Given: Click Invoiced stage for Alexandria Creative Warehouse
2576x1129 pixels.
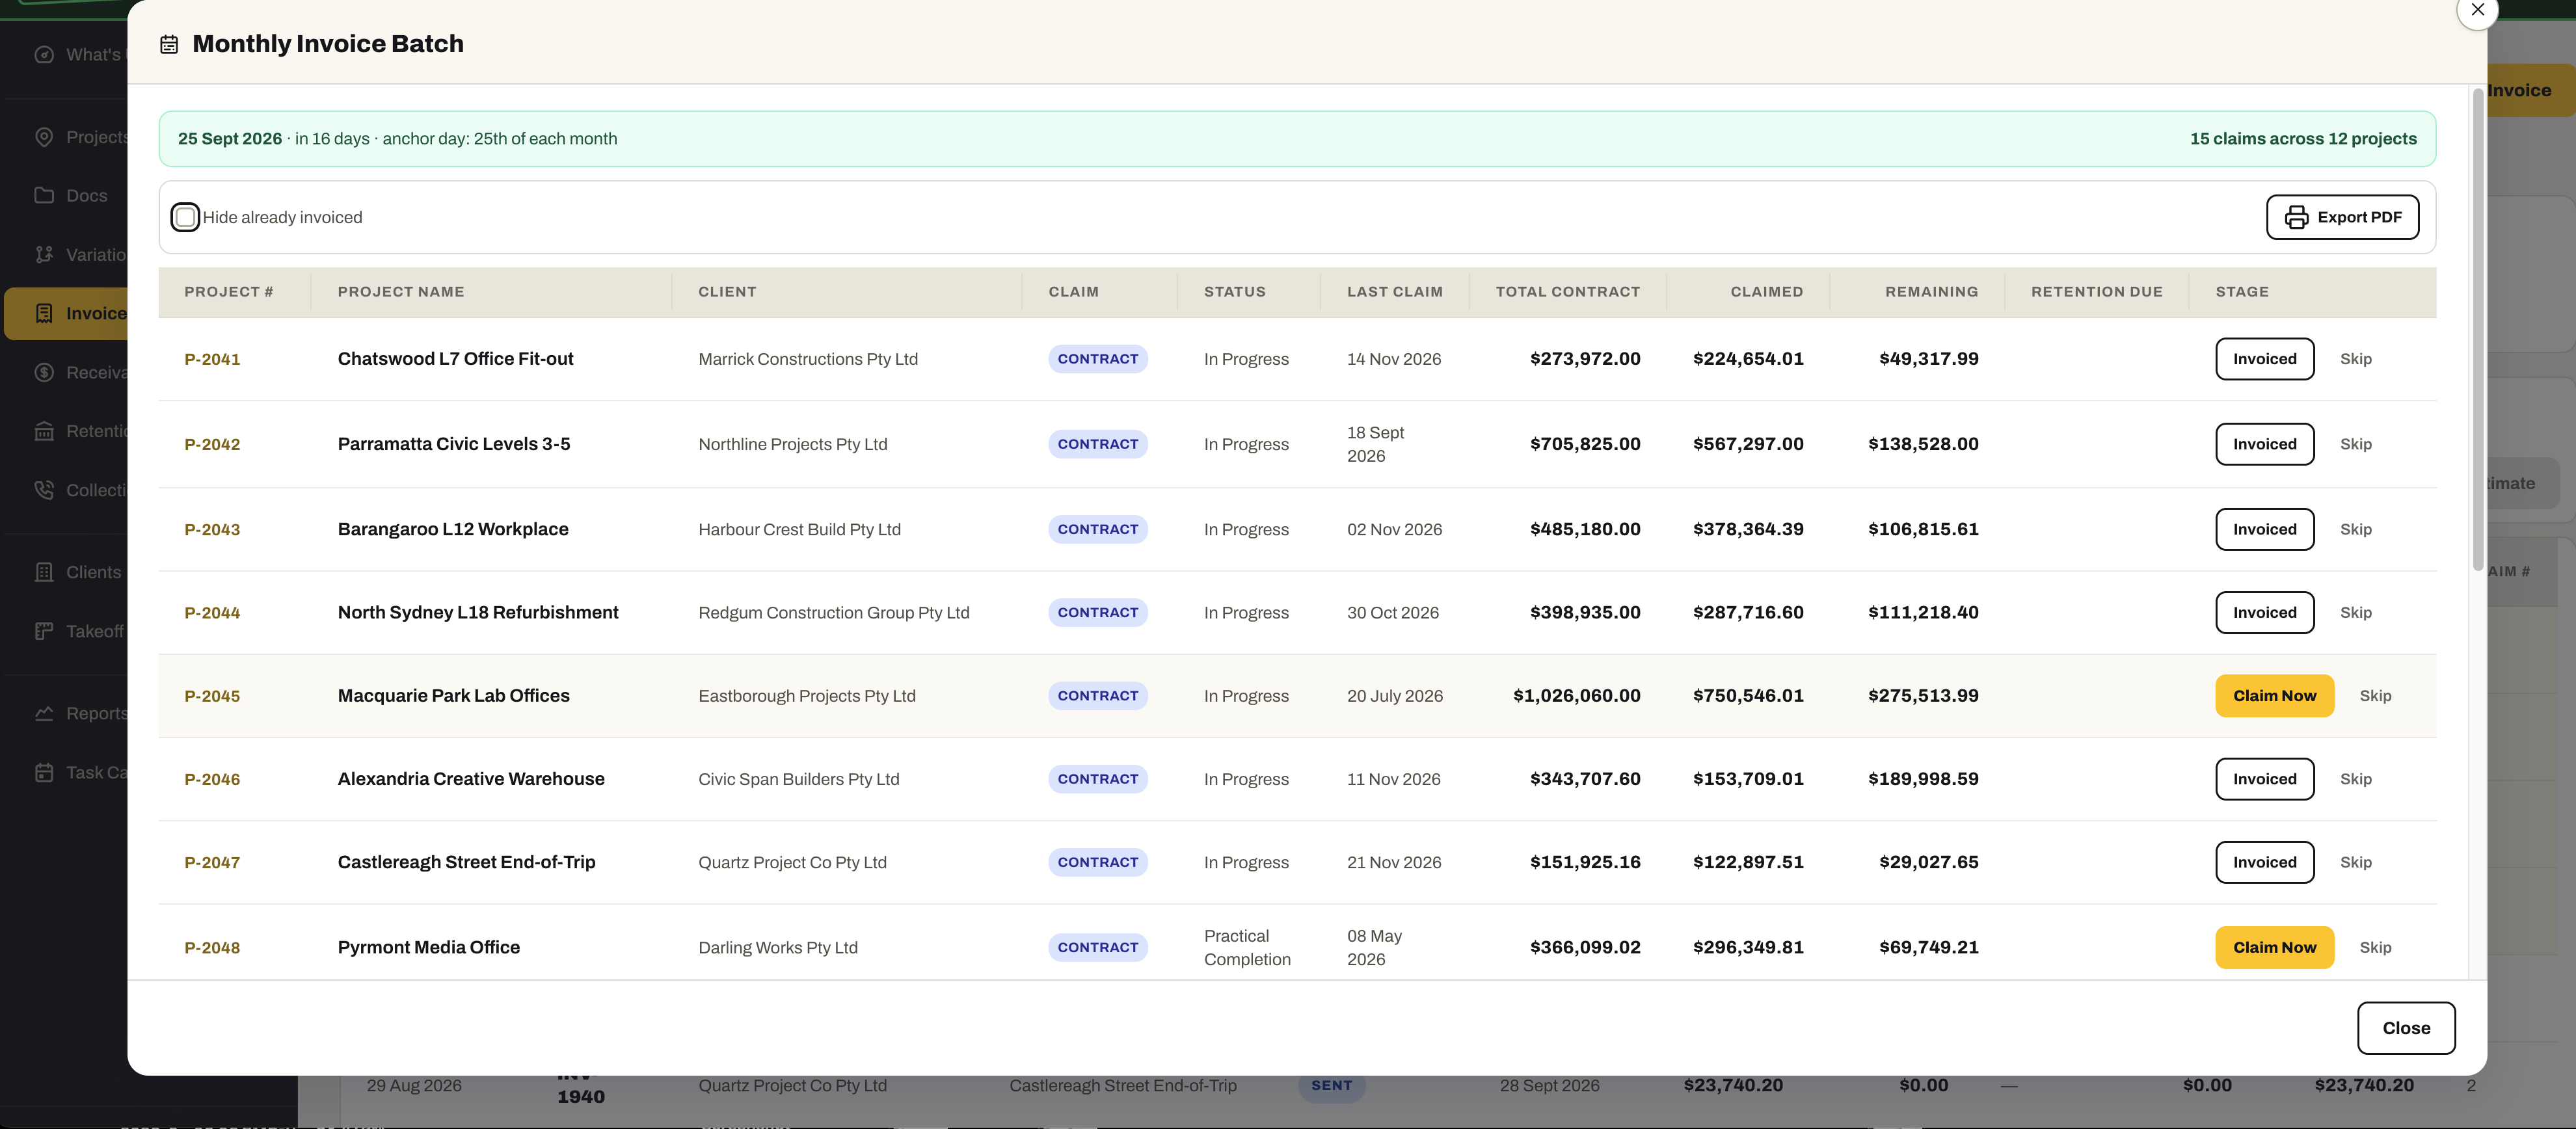Looking at the screenshot, I should pos(2264,779).
